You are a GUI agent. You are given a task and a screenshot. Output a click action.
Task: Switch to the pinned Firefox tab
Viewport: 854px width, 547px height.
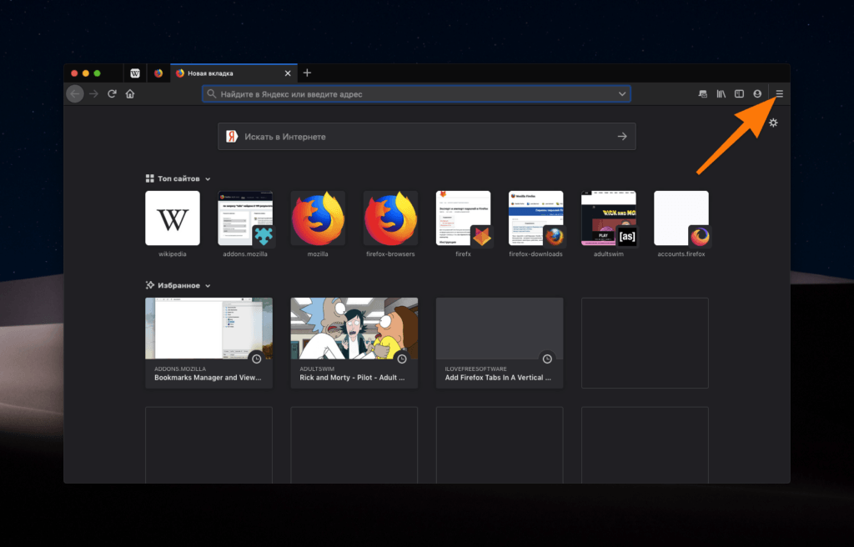coord(158,73)
